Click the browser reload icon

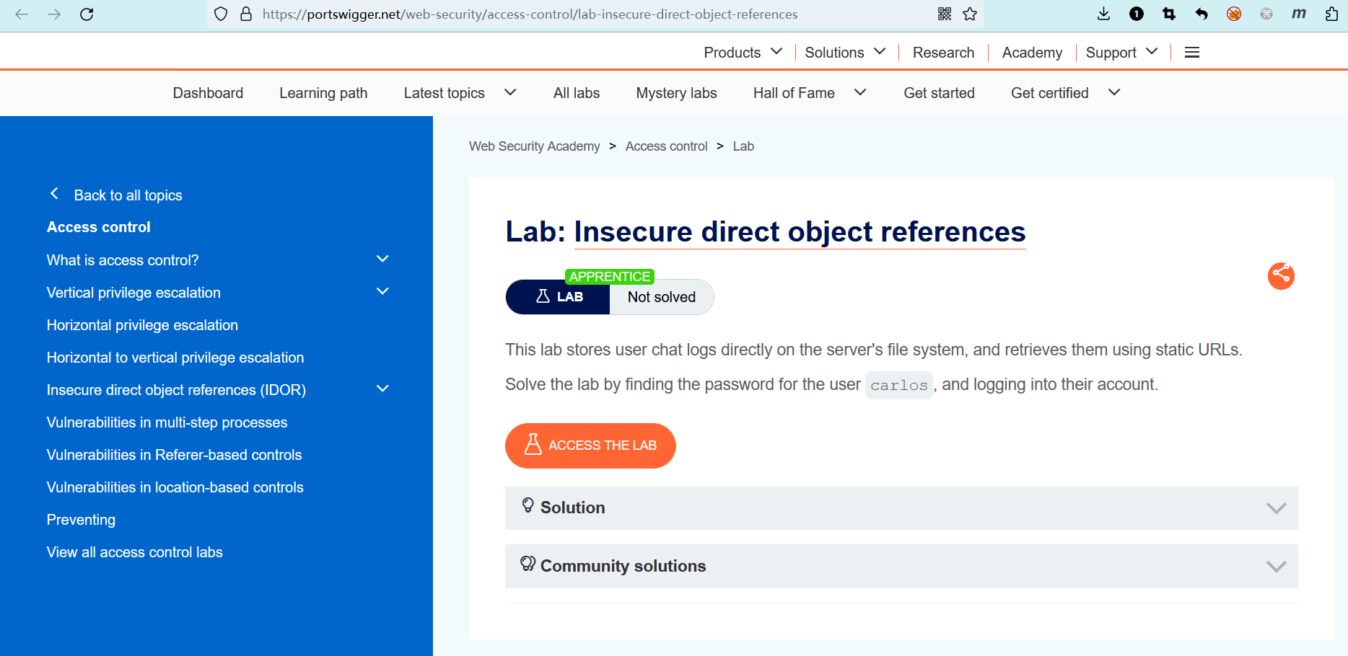point(87,14)
